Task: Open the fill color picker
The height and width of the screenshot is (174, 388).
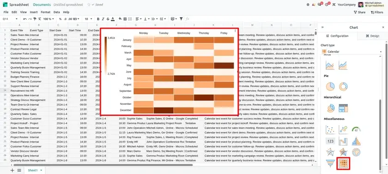Action: pyautogui.click(x=120, y=19)
